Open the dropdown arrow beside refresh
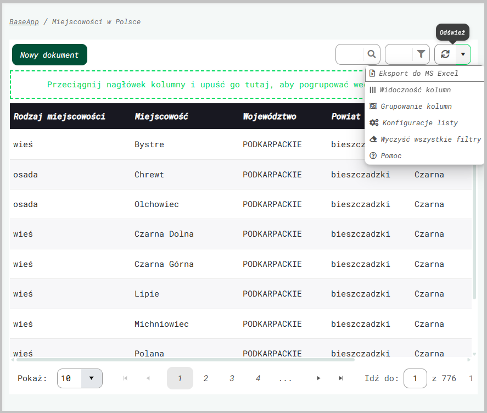This screenshot has width=487, height=413. 463,54
